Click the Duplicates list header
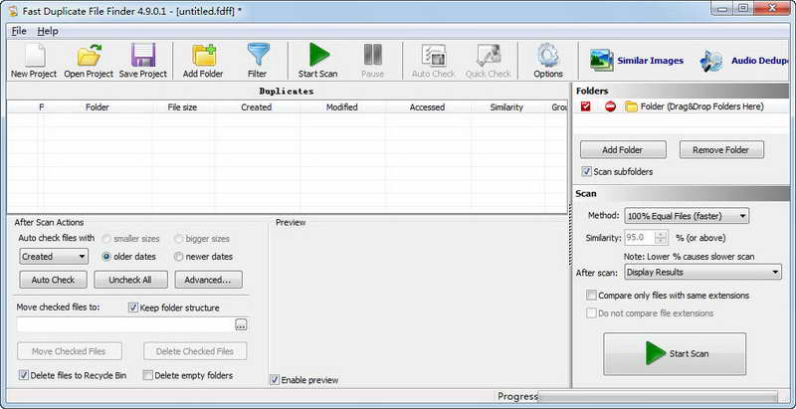The width and height of the screenshot is (796, 409). [287, 92]
